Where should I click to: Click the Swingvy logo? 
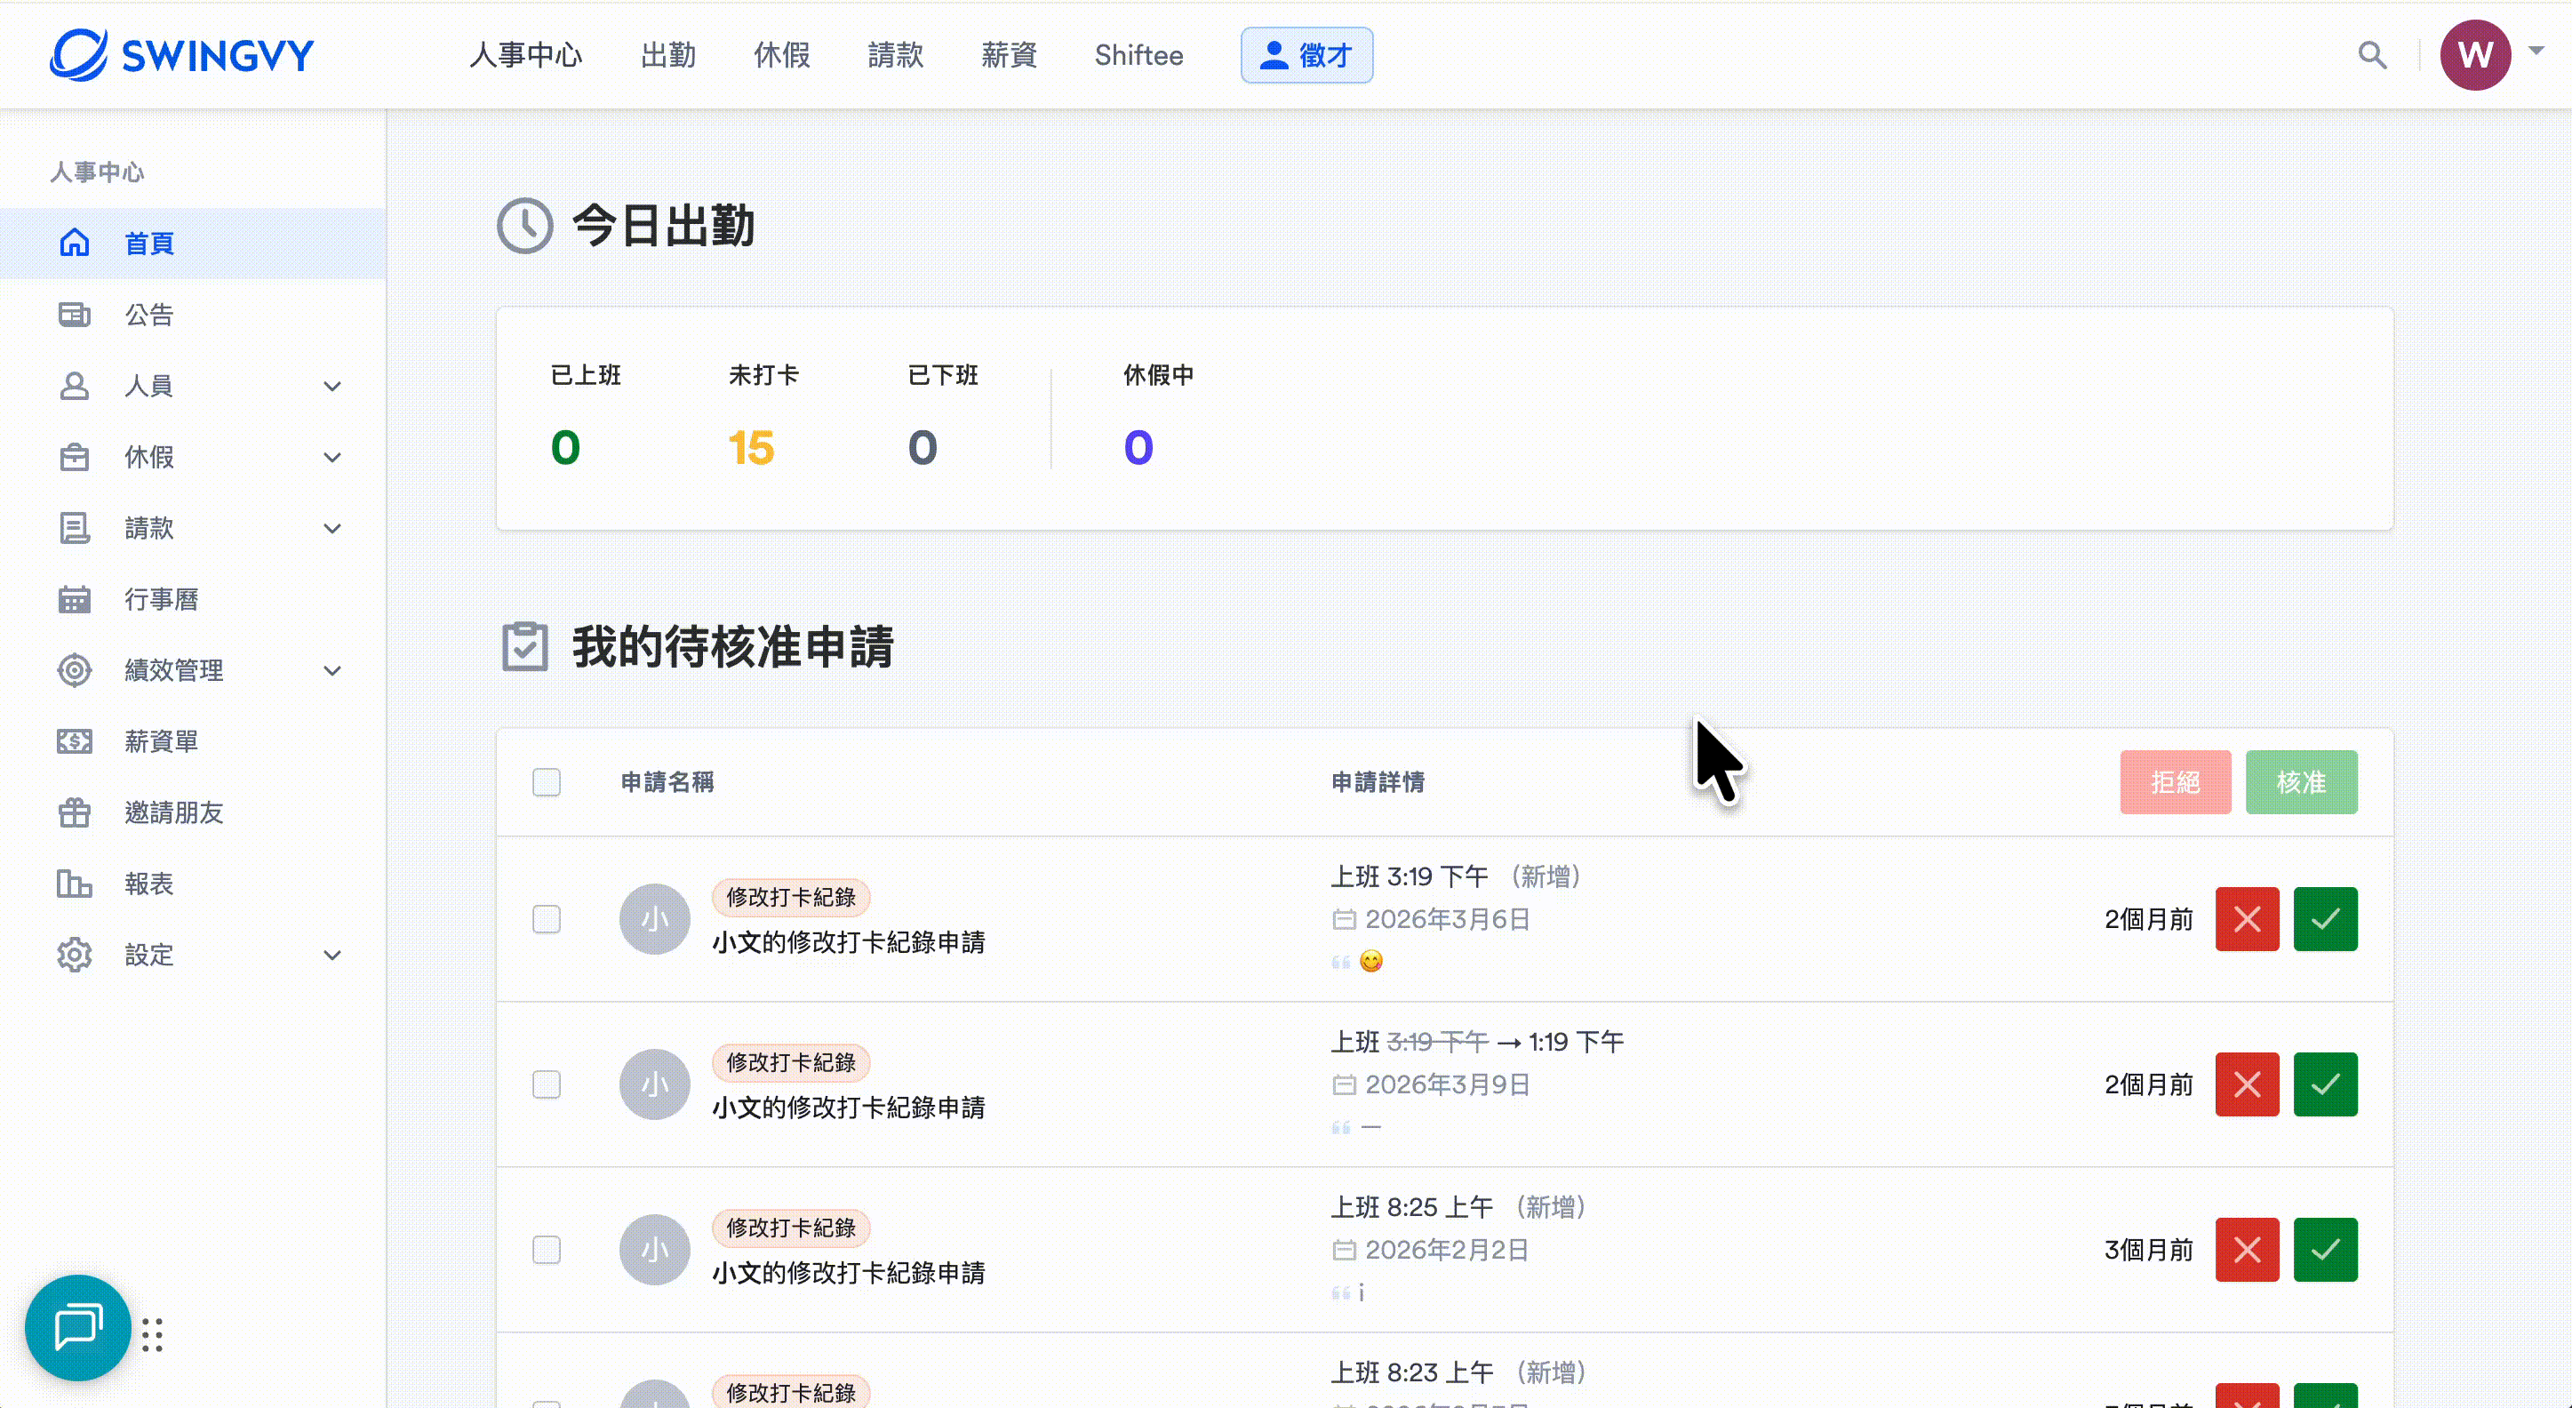pyautogui.click(x=181, y=55)
